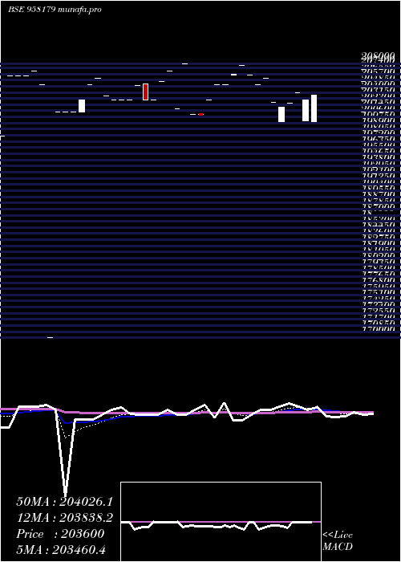This screenshot has height=562, width=401.
Task: Click the 208000 price axis label
Action: (x=378, y=55)
